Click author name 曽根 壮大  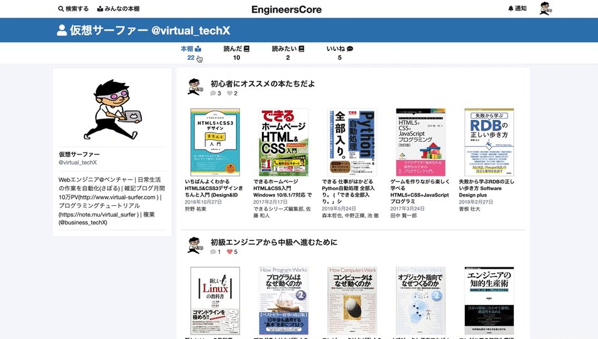pyautogui.click(x=469, y=209)
